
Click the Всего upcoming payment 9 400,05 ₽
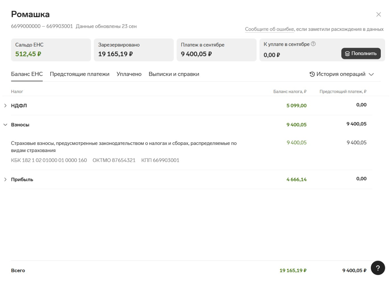pyautogui.click(x=354, y=271)
